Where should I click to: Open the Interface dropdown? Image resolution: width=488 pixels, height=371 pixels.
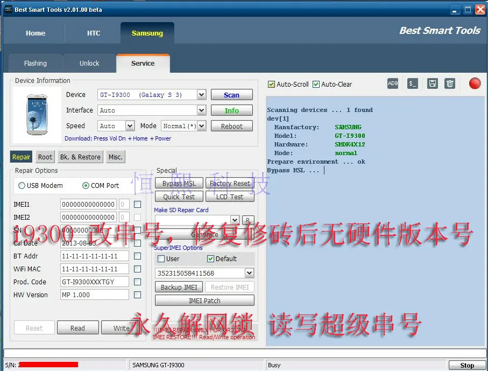[202, 110]
